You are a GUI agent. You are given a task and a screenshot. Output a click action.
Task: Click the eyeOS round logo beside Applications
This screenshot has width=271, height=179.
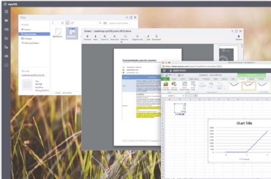(x=164, y=71)
